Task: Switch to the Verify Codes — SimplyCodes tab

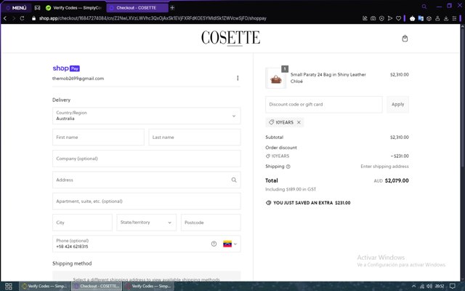Action: pyautogui.click(x=73, y=8)
